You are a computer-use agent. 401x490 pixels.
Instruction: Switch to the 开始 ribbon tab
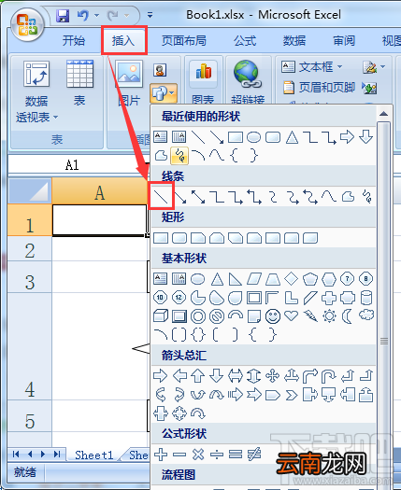pyautogui.click(x=73, y=41)
